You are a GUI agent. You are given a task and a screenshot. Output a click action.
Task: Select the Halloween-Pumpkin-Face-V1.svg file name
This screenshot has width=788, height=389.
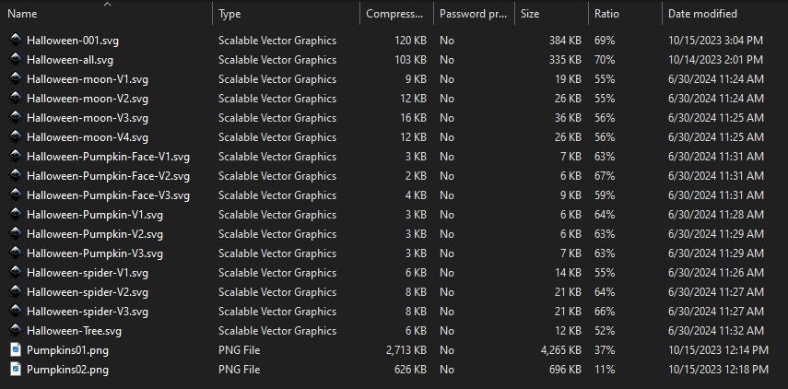(108, 157)
